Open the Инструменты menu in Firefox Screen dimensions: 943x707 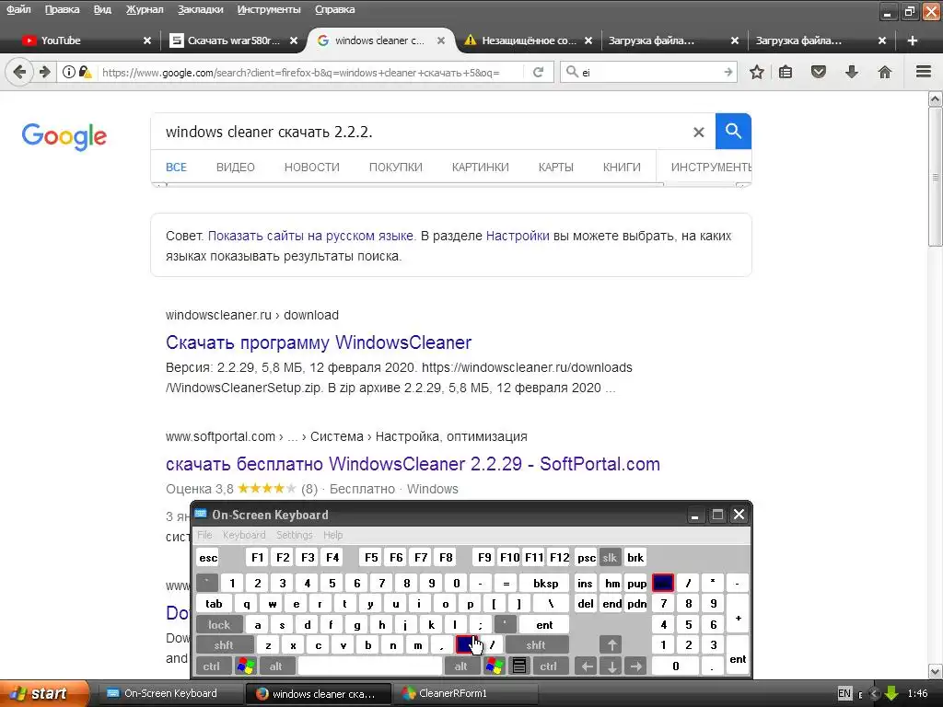(x=269, y=9)
